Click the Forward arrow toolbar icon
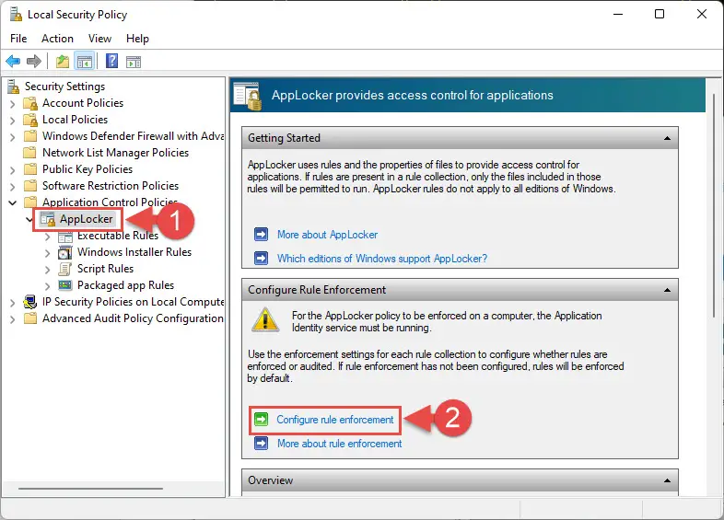 34,61
